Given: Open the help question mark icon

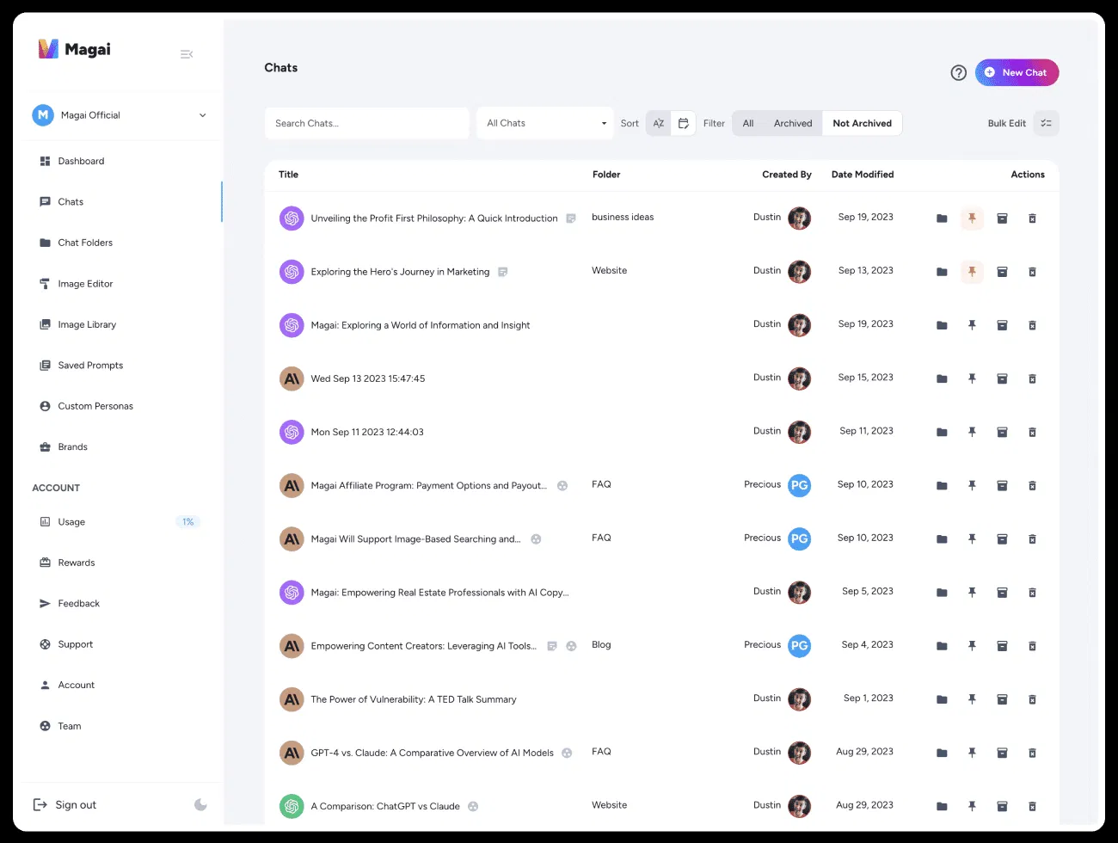Looking at the screenshot, I should [x=958, y=73].
